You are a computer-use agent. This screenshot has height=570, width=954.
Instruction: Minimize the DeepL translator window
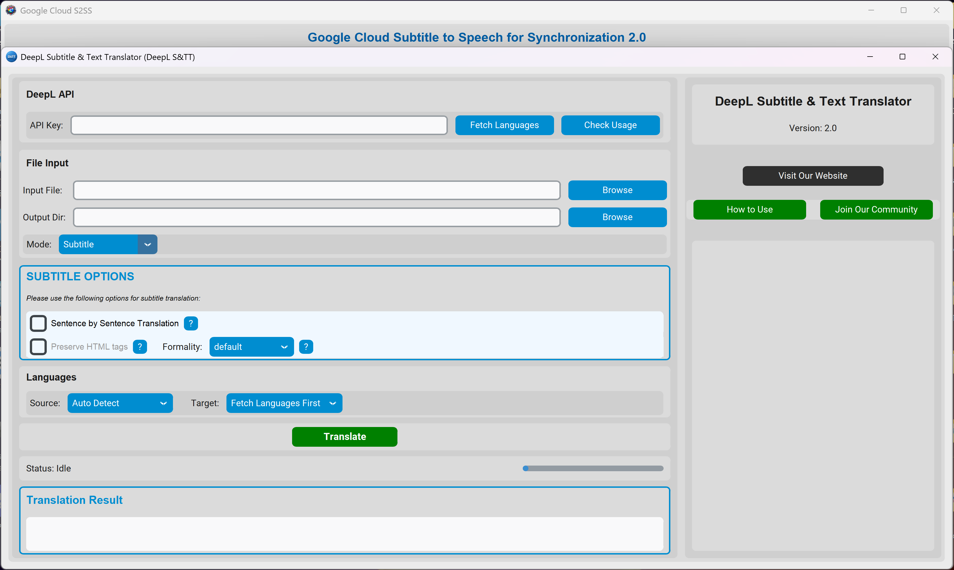[x=870, y=57]
